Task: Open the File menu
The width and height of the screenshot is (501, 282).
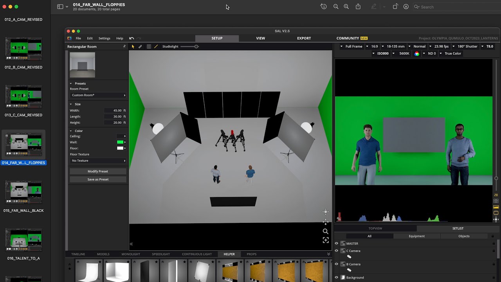Action: coord(78,38)
